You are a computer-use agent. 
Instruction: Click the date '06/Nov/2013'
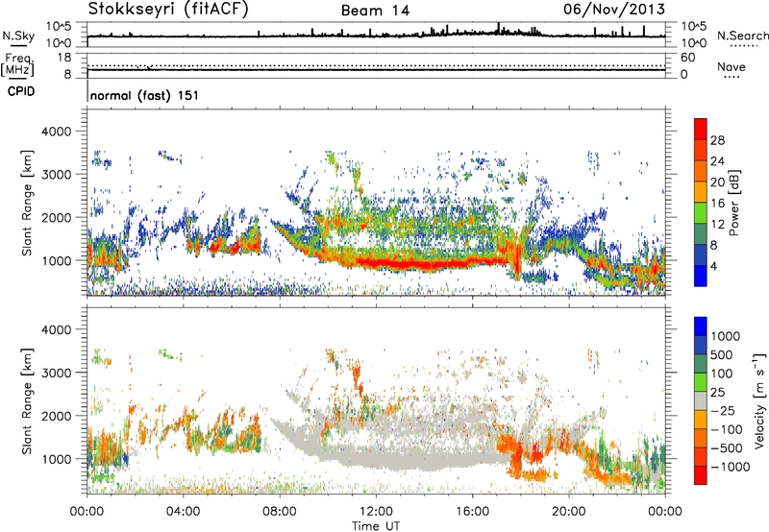(x=614, y=10)
